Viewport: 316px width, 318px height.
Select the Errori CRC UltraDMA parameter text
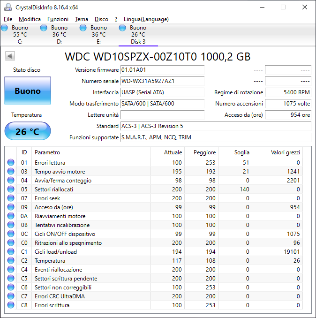[x=60, y=296]
